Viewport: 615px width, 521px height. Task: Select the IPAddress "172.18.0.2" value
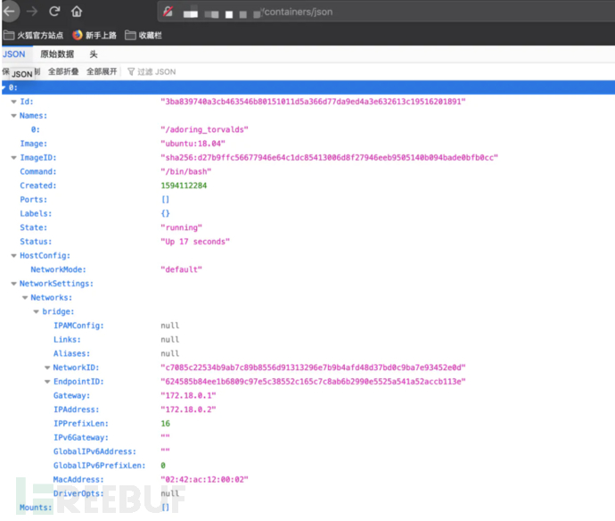188,409
